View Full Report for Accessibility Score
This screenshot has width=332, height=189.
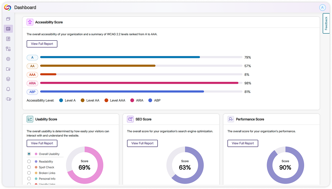42,44
